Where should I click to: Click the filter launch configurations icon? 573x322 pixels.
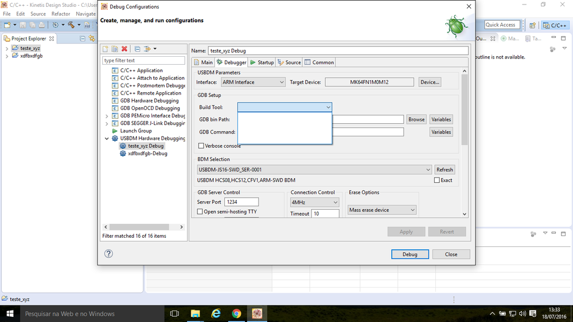click(147, 49)
